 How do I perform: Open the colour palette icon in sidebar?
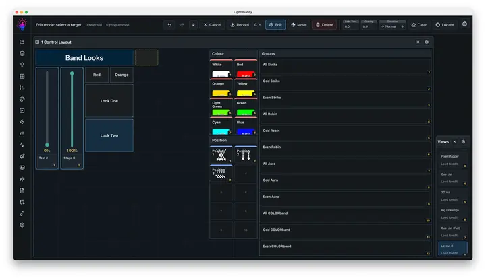tap(22, 99)
